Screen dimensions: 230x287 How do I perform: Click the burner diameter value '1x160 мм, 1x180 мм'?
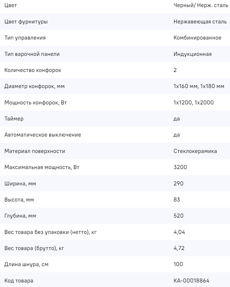199,86
